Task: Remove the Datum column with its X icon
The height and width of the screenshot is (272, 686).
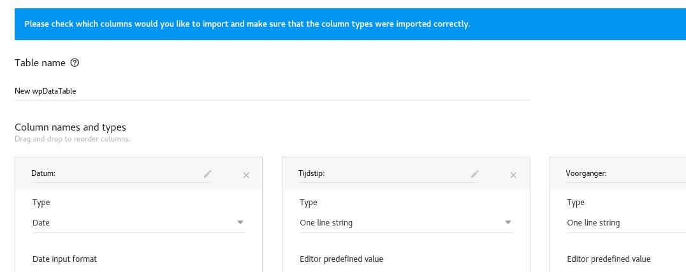Action: 246,175
